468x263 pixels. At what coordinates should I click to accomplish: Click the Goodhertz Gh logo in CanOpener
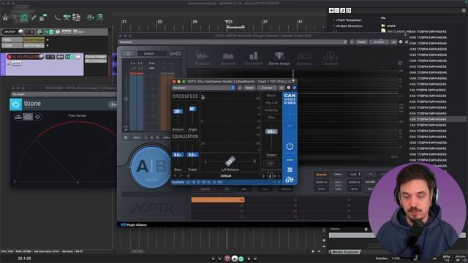click(290, 180)
